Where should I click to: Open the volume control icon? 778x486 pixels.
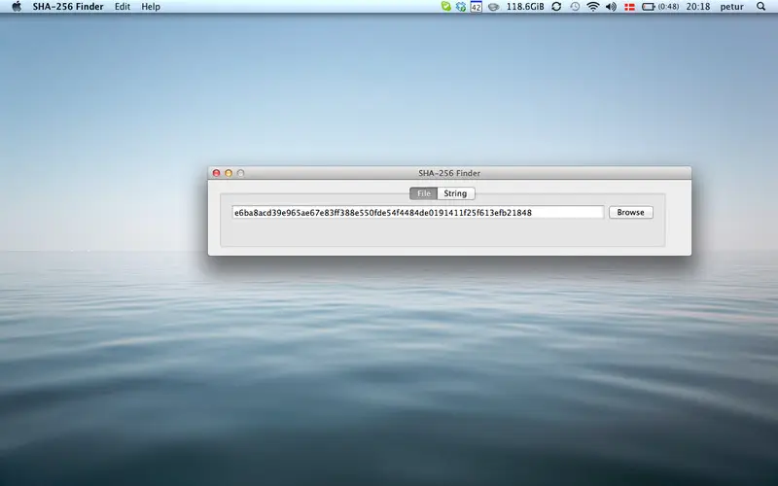(612, 7)
